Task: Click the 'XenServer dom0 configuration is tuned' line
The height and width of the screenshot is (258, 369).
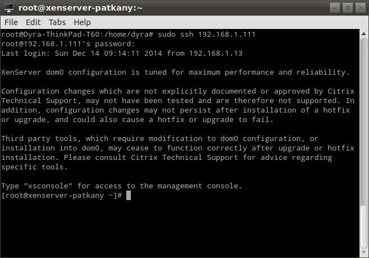Action: (x=176, y=72)
